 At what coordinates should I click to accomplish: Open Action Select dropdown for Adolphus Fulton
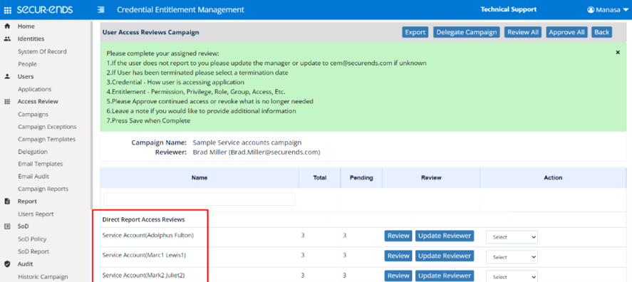pyautogui.click(x=512, y=237)
